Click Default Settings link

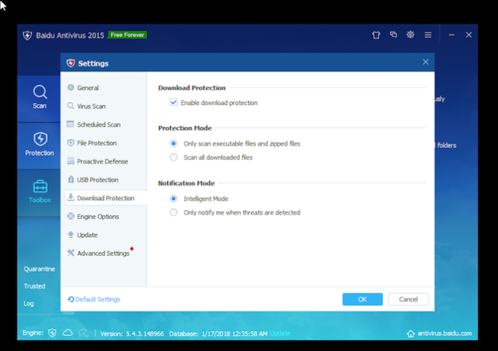[94, 300]
